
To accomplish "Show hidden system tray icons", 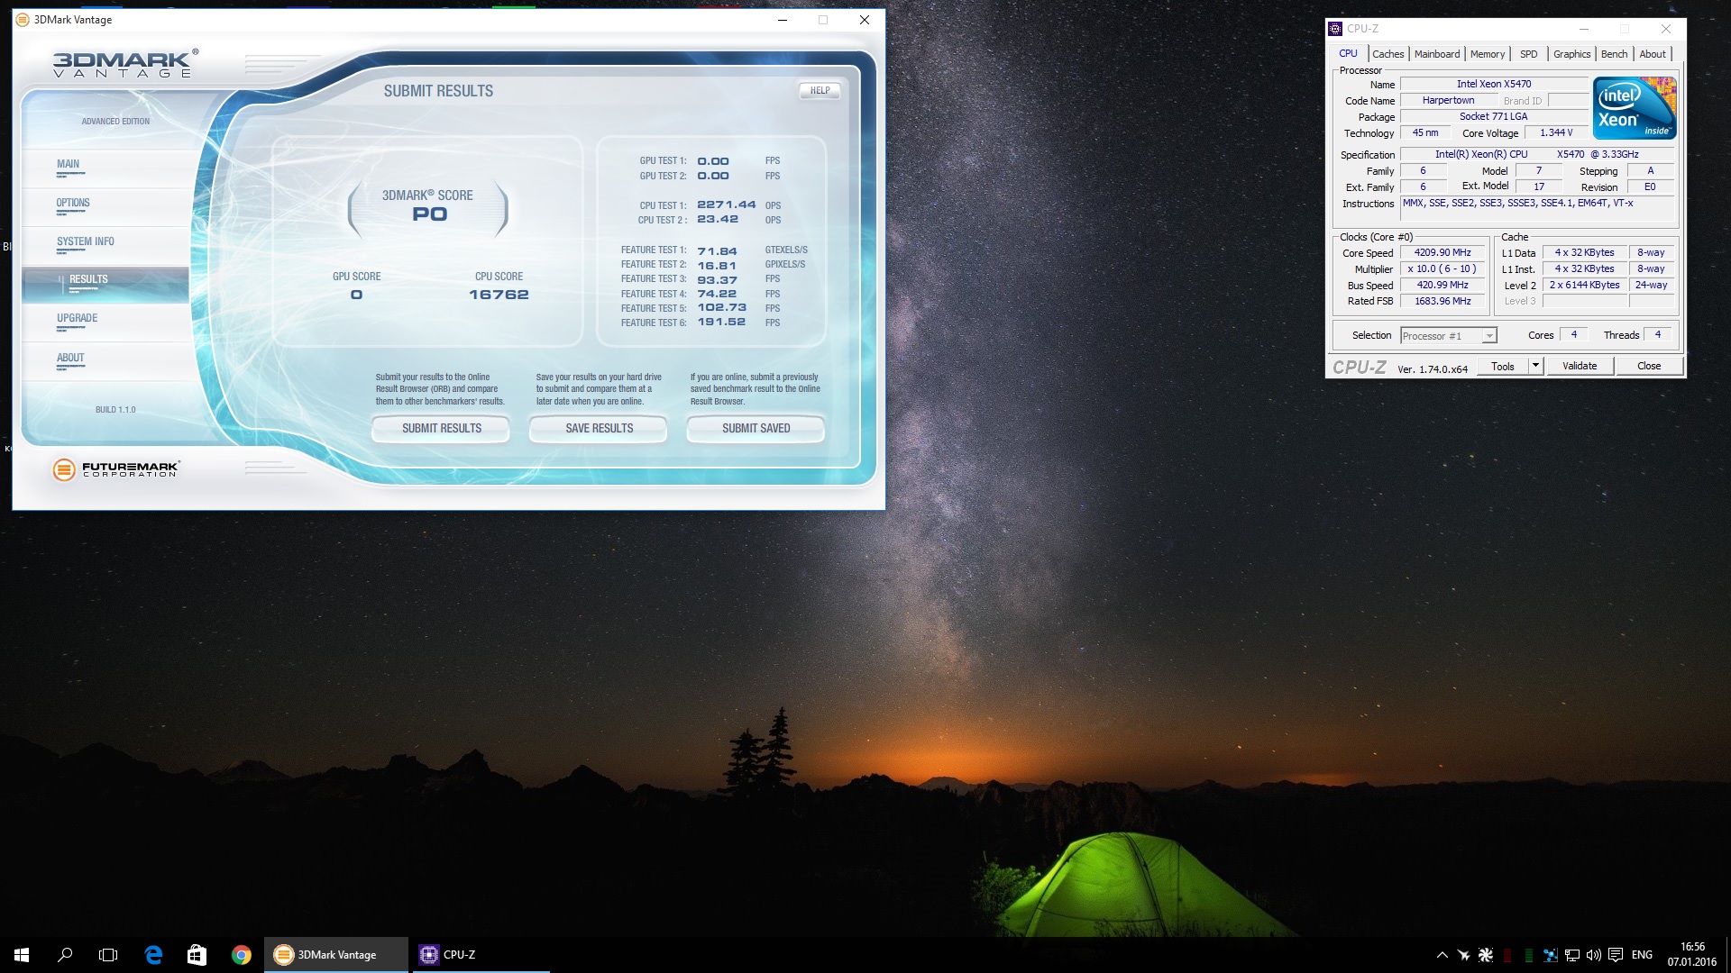I will pyautogui.click(x=1442, y=954).
